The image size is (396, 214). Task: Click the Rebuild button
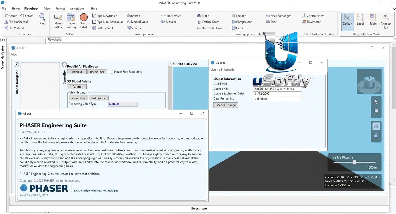[x=77, y=72]
